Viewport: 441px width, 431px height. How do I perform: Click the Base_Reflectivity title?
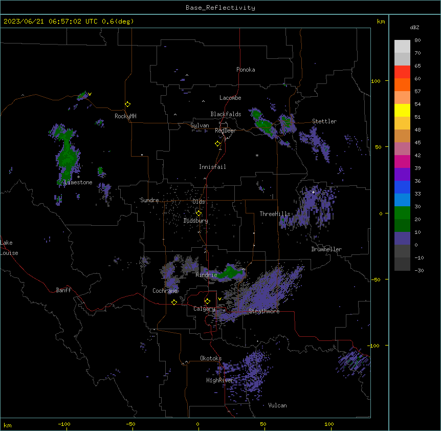[220, 8]
